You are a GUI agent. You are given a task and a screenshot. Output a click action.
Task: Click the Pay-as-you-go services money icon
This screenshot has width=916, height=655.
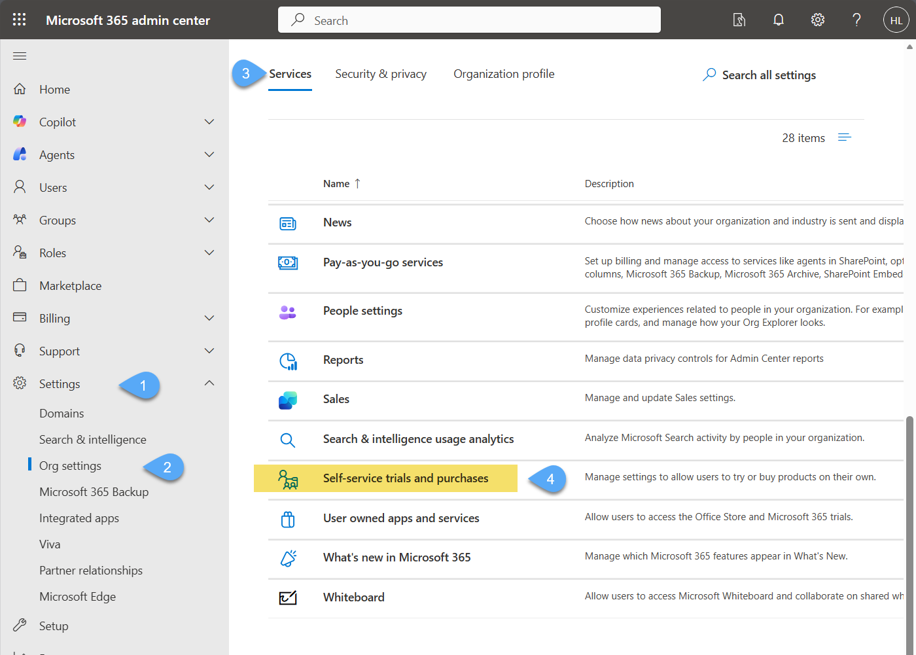[288, 263]
